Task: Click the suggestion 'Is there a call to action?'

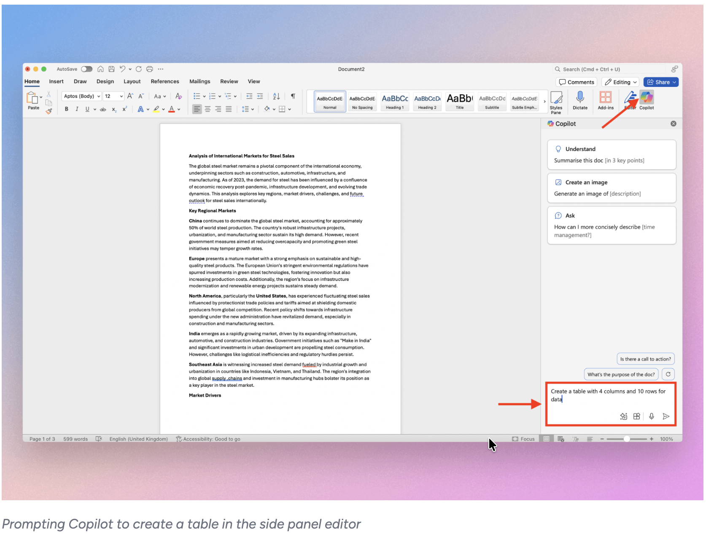Action: tap(645, 359)
